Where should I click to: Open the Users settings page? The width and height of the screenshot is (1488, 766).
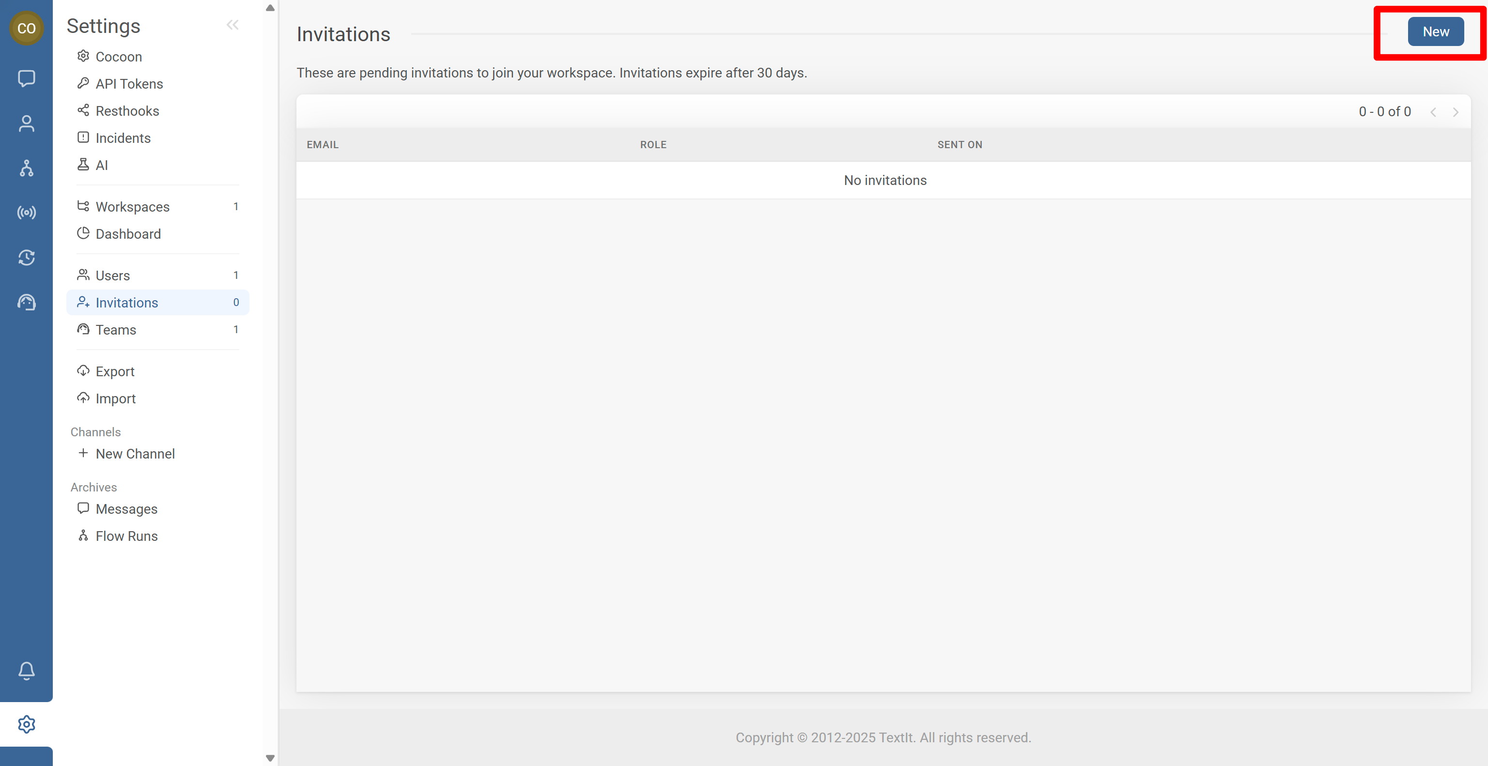click(x=113, y=276)
